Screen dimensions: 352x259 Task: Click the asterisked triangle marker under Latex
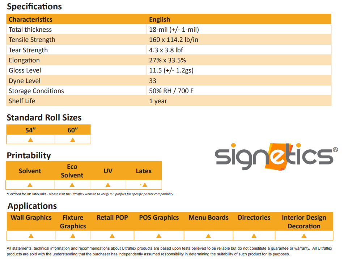pos(144,185)
